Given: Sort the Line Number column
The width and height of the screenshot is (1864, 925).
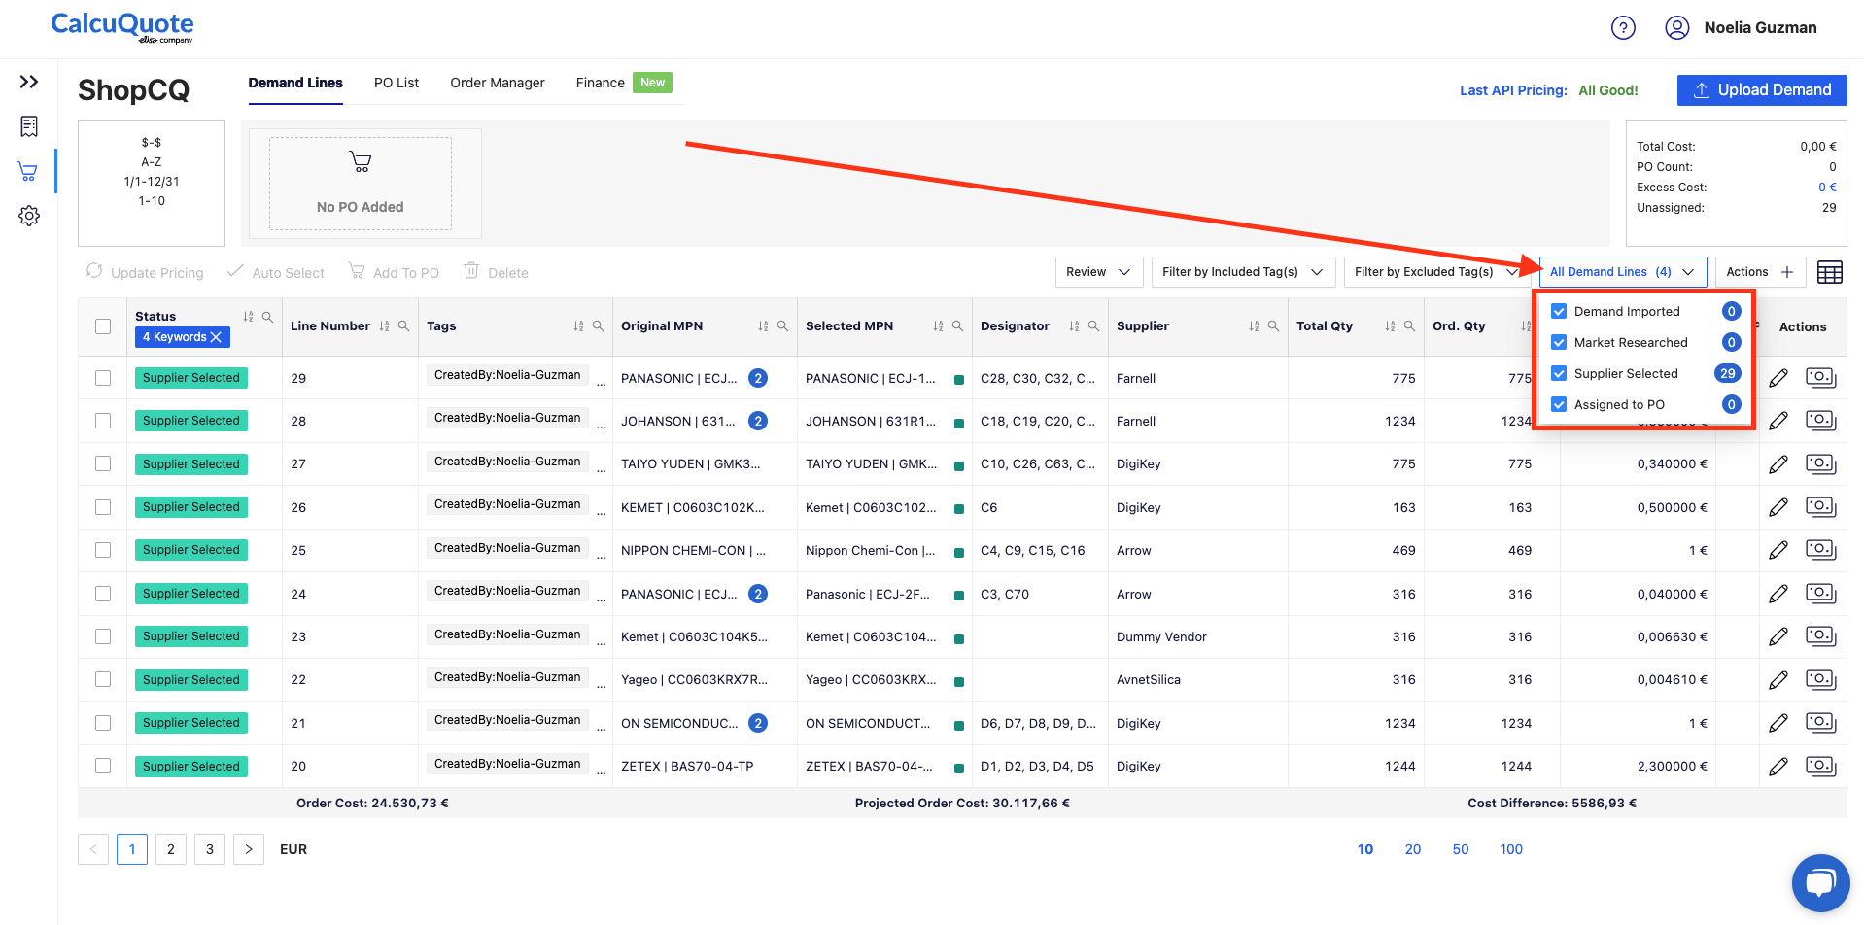Looking at the screenshot, I should coord(384,326).
